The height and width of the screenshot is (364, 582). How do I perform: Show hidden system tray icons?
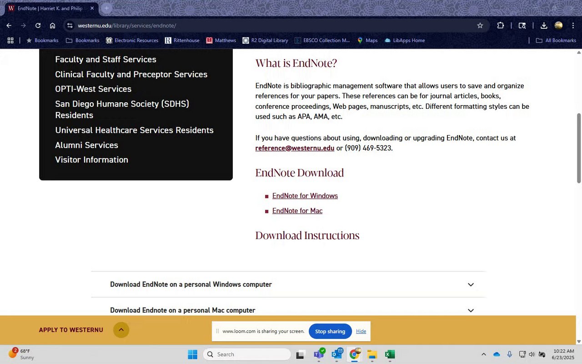point(483,354)
